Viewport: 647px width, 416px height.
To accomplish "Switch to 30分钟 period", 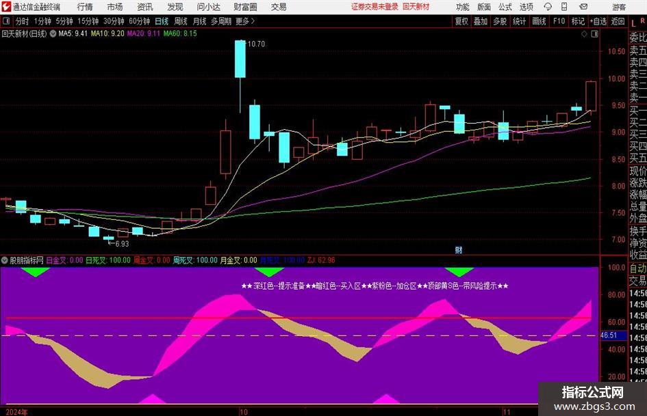I will (x=114, y=21).
